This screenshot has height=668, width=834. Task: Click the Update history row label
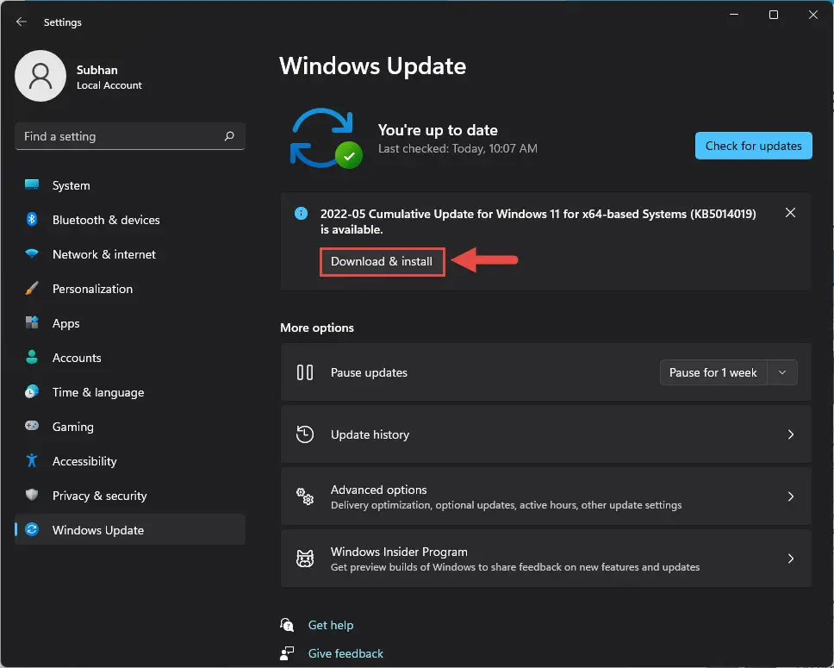(x=370, y=435)
